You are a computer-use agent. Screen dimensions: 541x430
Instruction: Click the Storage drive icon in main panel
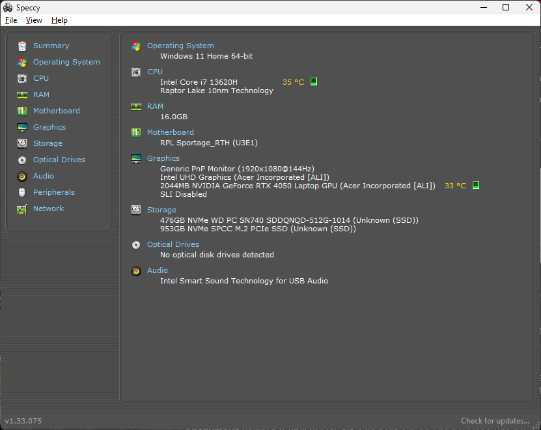136,210
